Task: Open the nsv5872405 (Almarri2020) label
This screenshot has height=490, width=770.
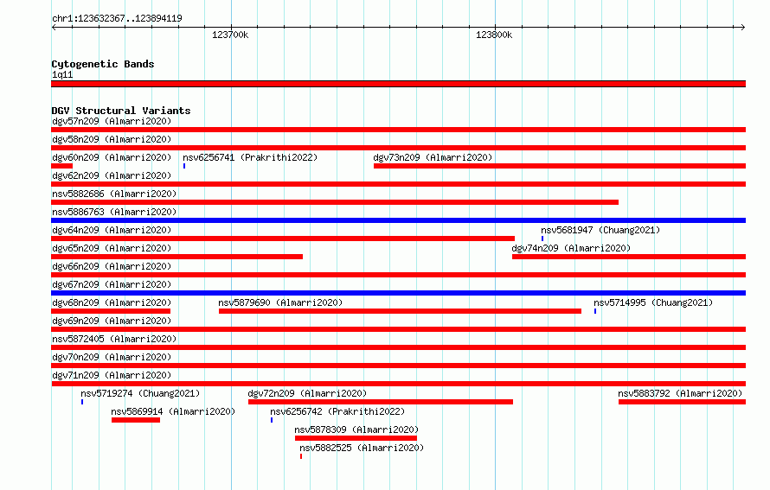Action: tap(114, 339)
